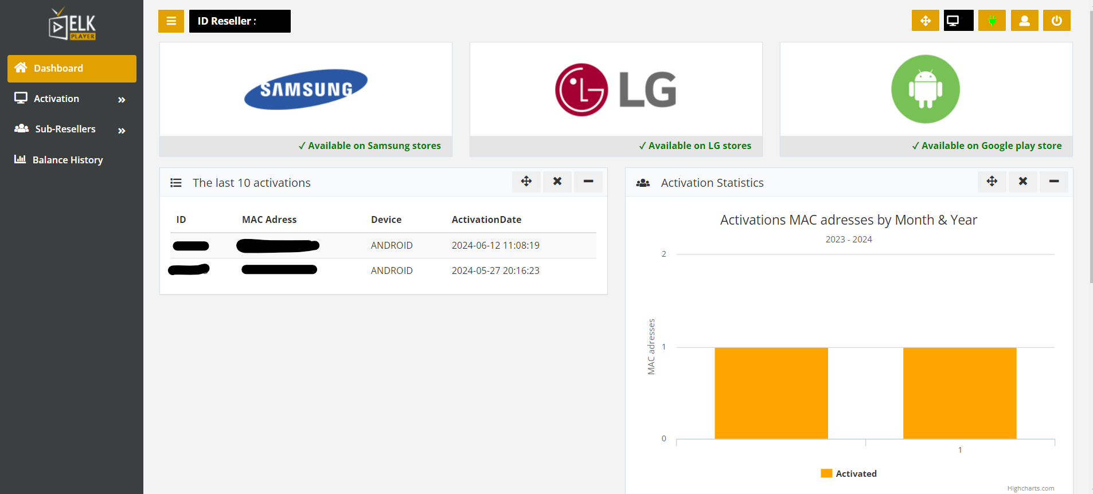1093x494 pixels.
Task: Click the hamburger menu toggle button
Action: (171, 21)
